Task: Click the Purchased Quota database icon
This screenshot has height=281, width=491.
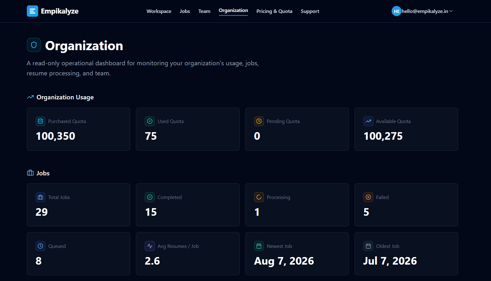Action: click(x=40, y=121)
